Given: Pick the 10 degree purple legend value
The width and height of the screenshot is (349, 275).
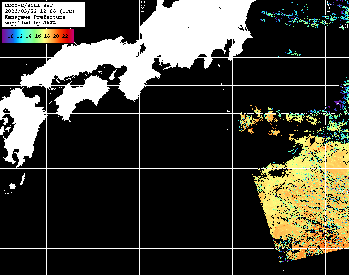Looking at the screenshot, I should click(x=11, y=36).
